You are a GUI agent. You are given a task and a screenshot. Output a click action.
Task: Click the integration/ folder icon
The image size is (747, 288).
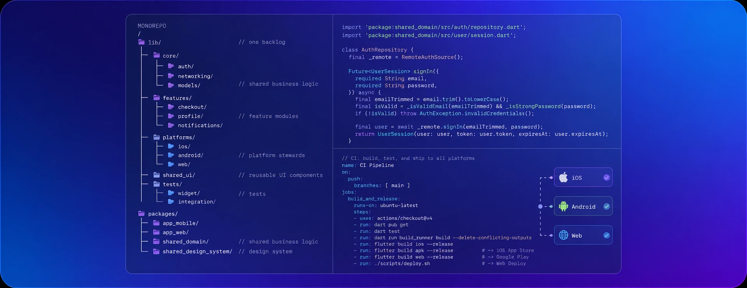(171, 201)
